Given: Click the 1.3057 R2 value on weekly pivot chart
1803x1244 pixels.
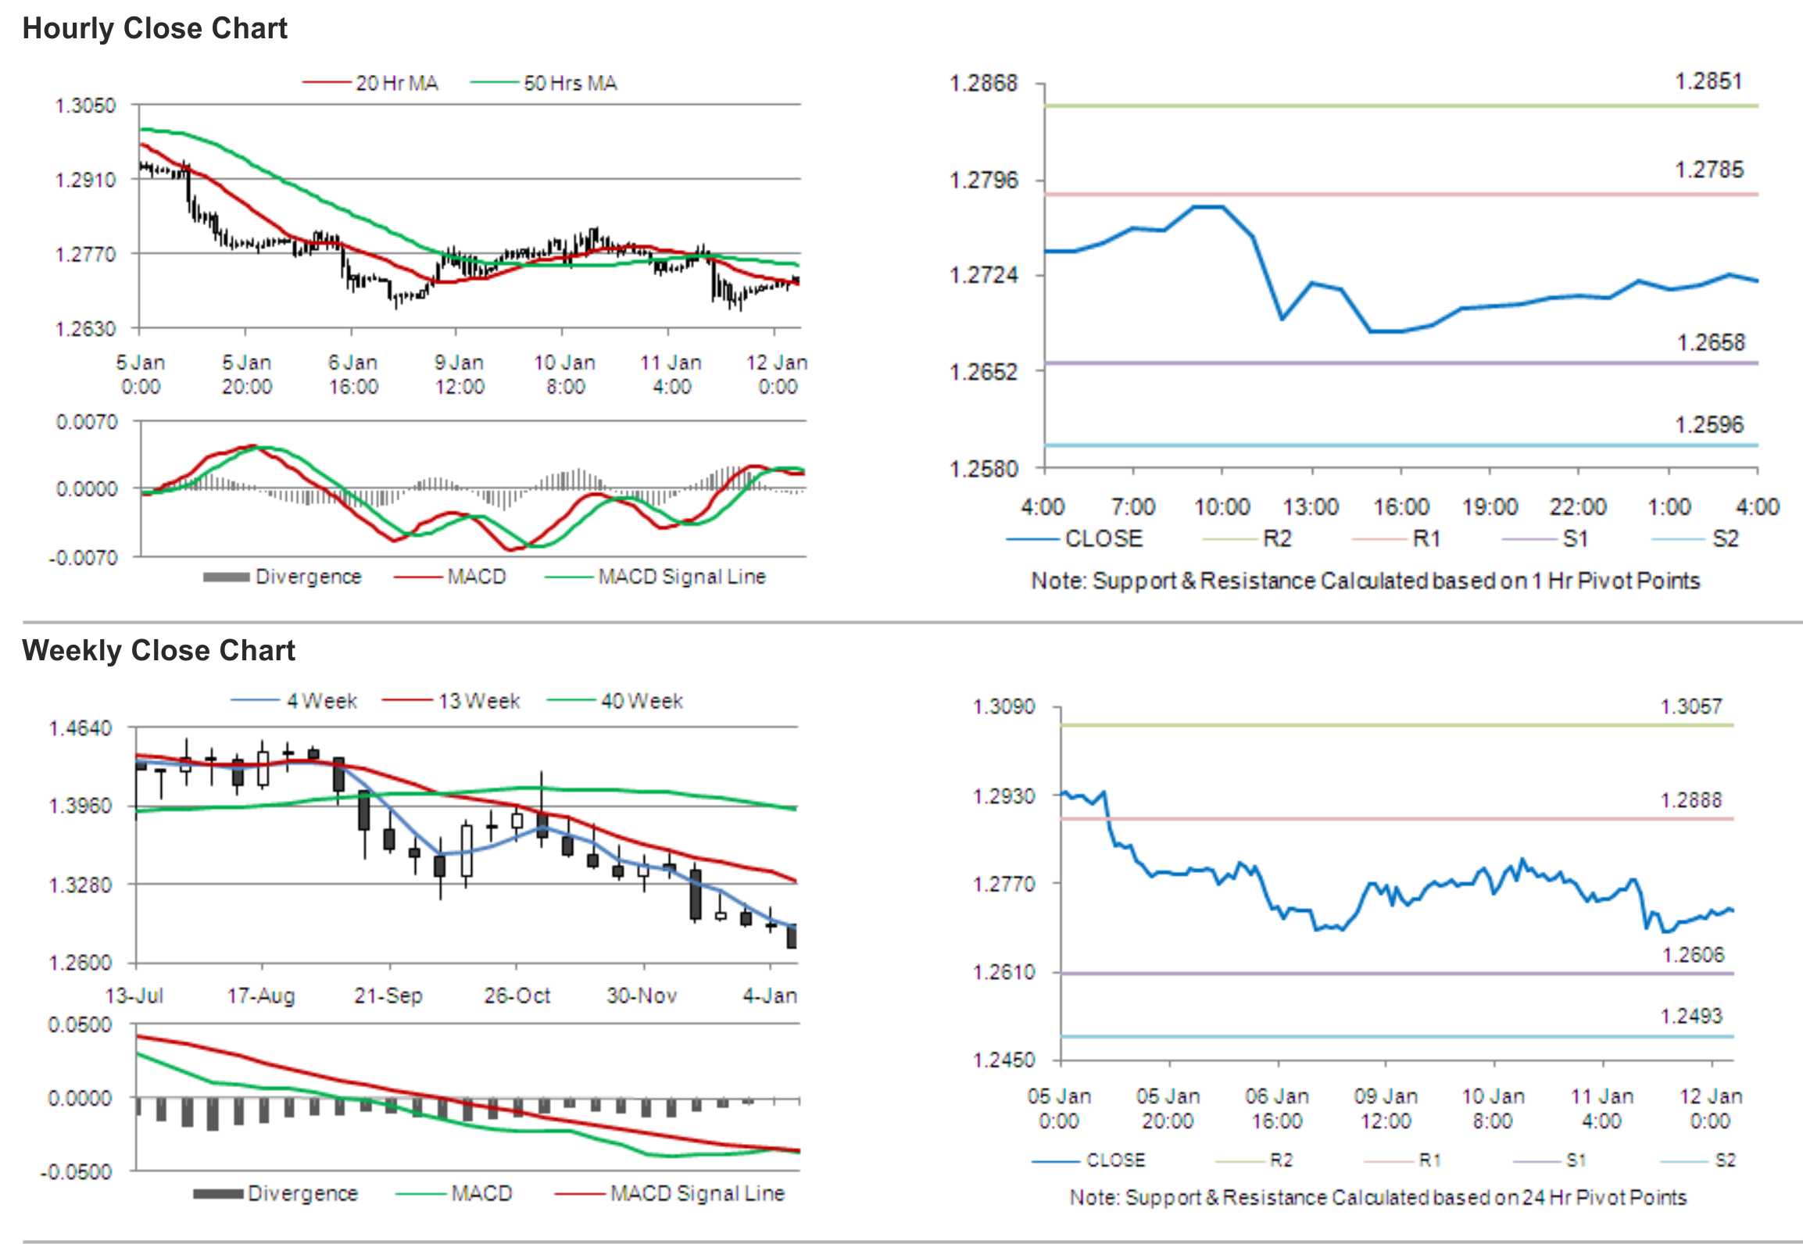Looking at the screenshot, I should click(x=1691, y=706).
